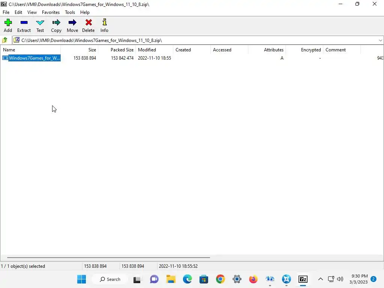Open the View menu
384x288 pixels.
[32, 12]
